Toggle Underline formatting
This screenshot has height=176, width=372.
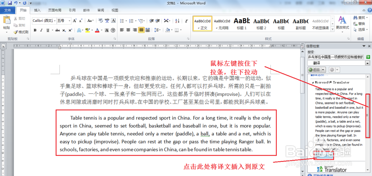48,30
